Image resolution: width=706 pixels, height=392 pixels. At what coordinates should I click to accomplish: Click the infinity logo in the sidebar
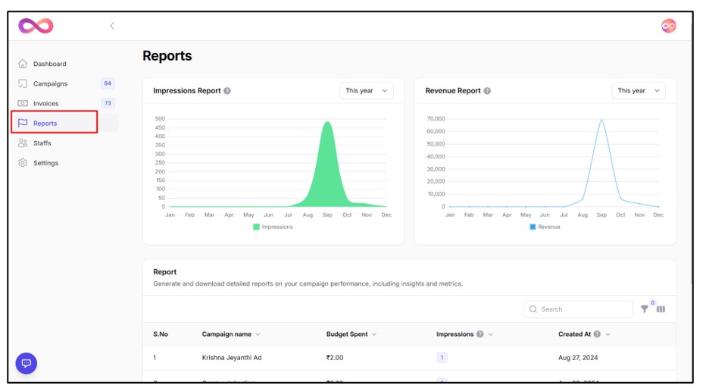tap(36, 26)
